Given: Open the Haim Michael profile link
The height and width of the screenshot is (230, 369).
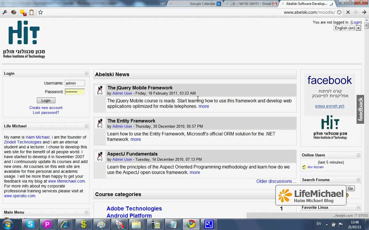Looking at the screenshot, I should 38,137.
